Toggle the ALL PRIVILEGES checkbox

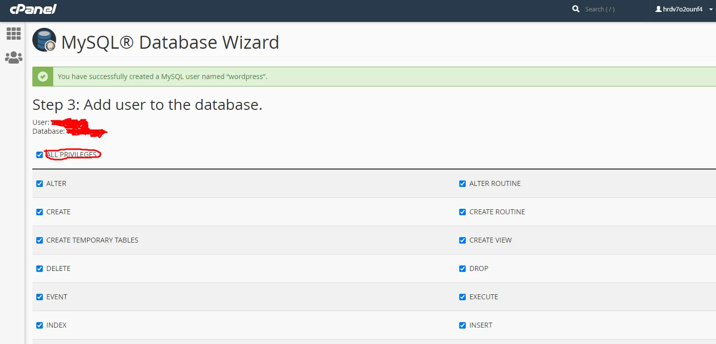pos(40,155)
